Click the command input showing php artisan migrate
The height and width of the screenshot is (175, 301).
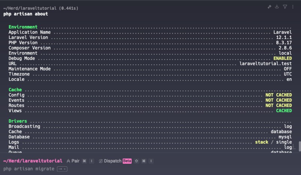point(29,169)
